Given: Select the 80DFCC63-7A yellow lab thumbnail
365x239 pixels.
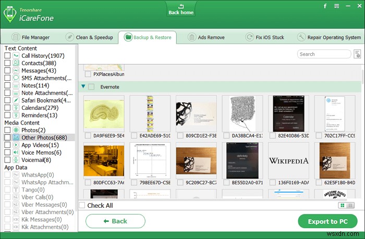Looking at the screenshot, I should (104, 161).
